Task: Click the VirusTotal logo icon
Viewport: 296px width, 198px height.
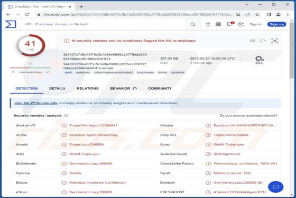Action: click(x=11, y=24)
